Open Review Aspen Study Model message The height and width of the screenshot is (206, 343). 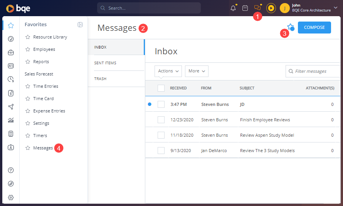point(267,135)
